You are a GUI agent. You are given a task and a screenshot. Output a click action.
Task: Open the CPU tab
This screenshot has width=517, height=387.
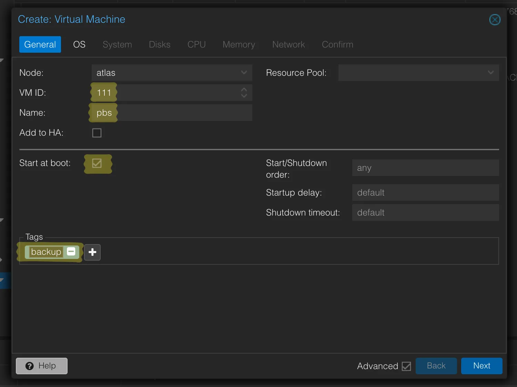(196, 44)
